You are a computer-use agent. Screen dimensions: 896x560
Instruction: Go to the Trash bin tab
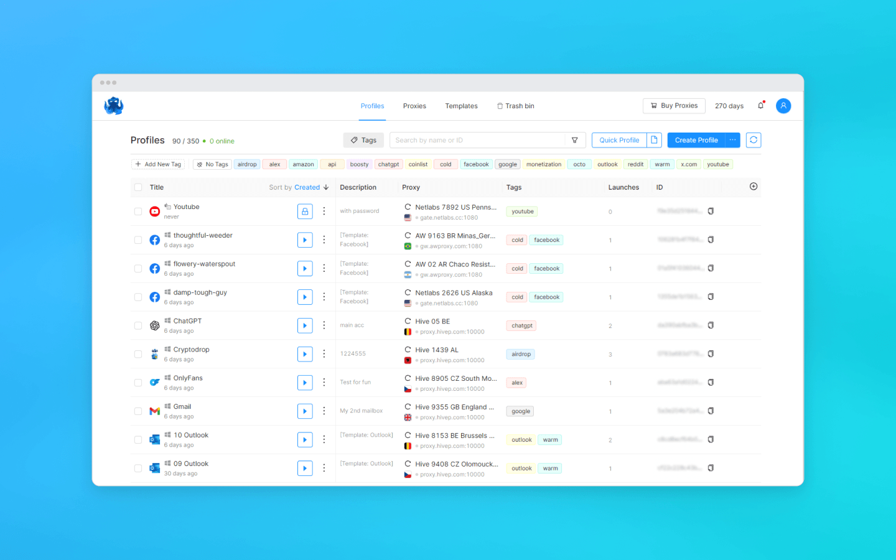515,106
